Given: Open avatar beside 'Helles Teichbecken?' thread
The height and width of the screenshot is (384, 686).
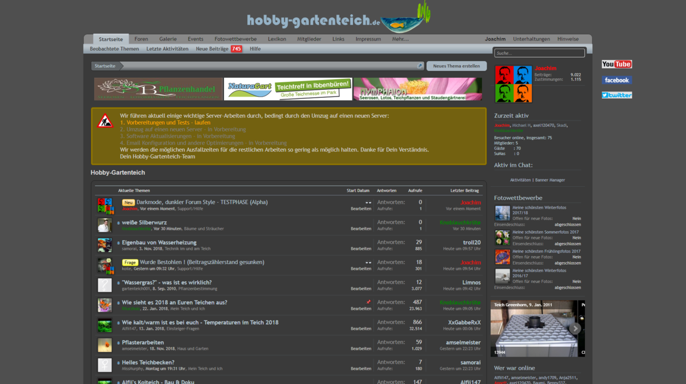Looking at the screenshot, I should point(105,365).
